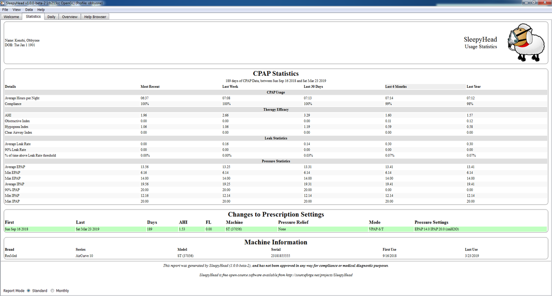Open the Data menu
The height and width of the screenshot is (296, 552).
(x=29, y=10)
